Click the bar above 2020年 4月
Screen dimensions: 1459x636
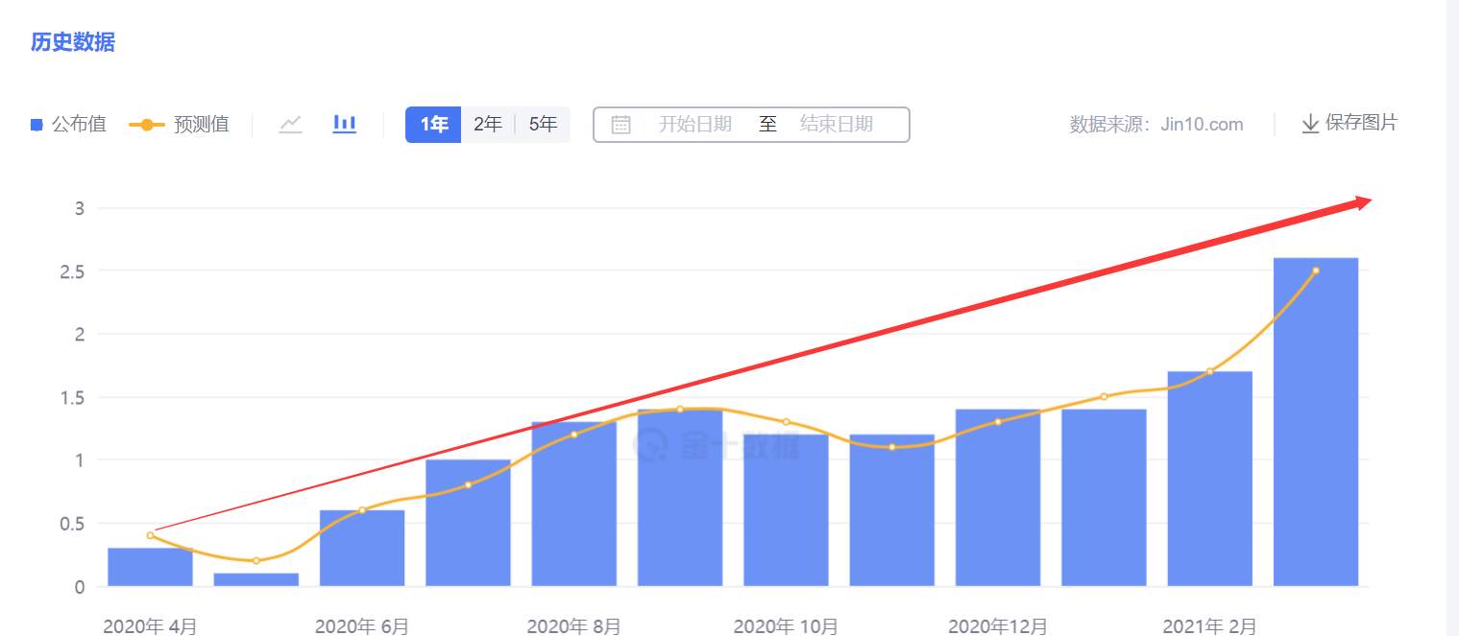[150, 567]
